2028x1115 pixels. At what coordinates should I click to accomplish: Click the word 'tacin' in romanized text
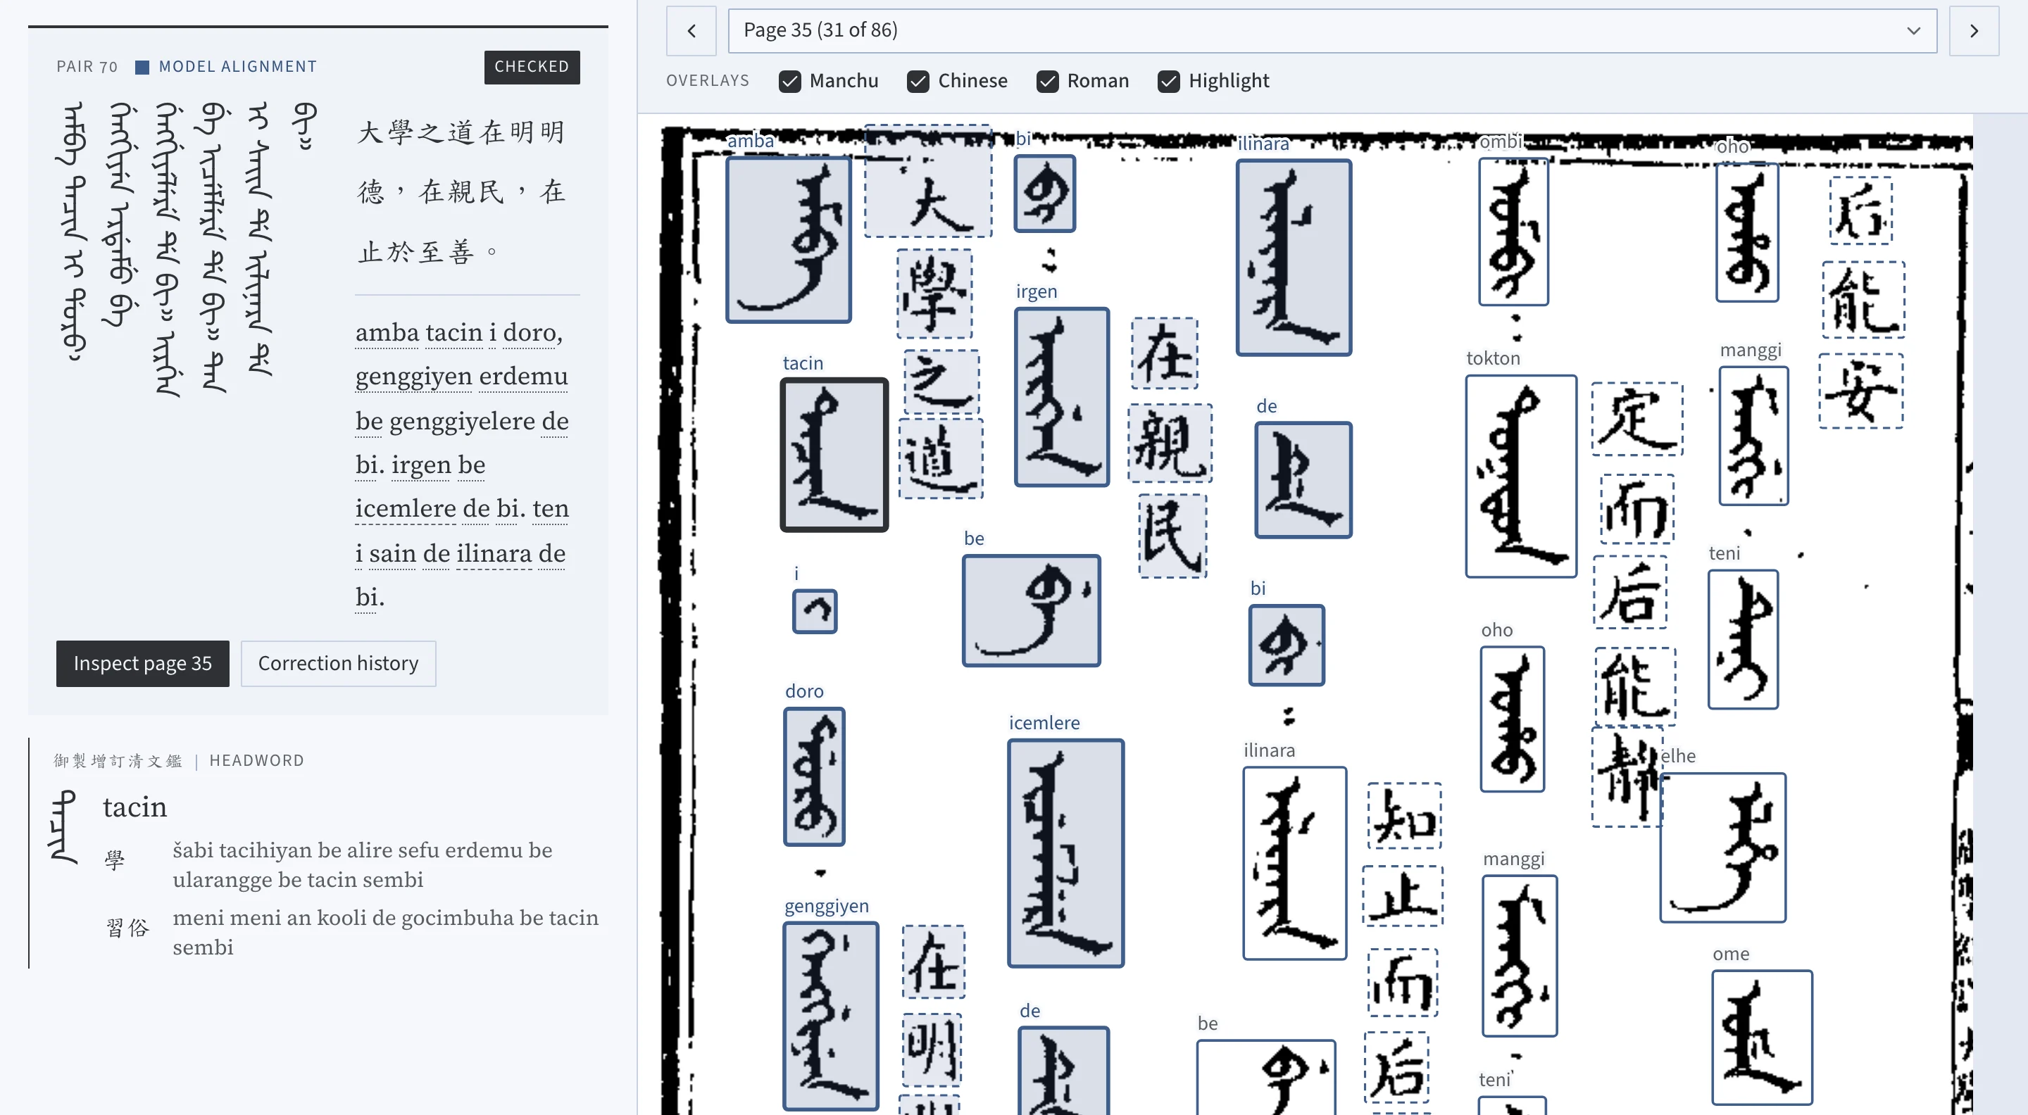453,333
